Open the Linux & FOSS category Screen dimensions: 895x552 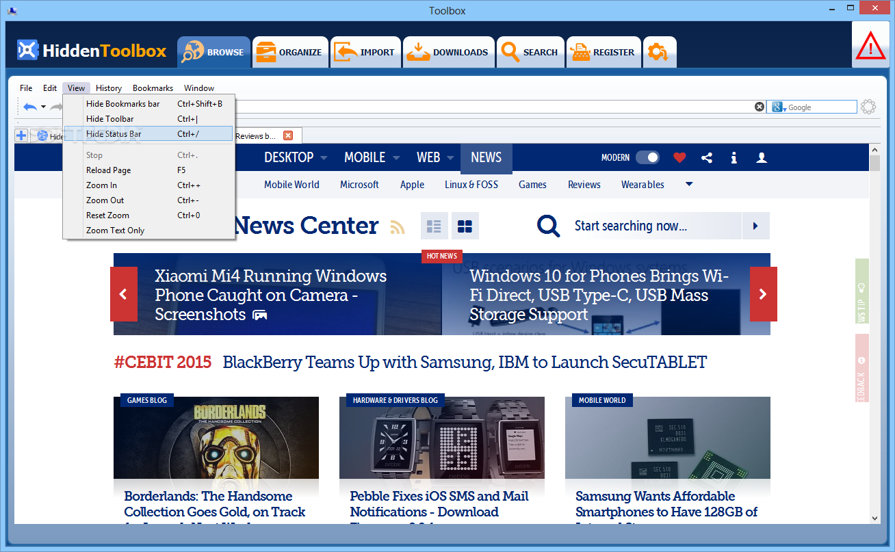pyautogui.click(x=471, y=185)
